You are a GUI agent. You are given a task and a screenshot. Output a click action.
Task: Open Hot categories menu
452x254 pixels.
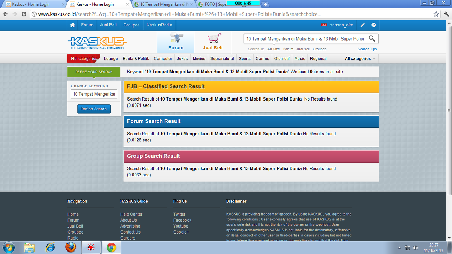click(x=84, y=59)
